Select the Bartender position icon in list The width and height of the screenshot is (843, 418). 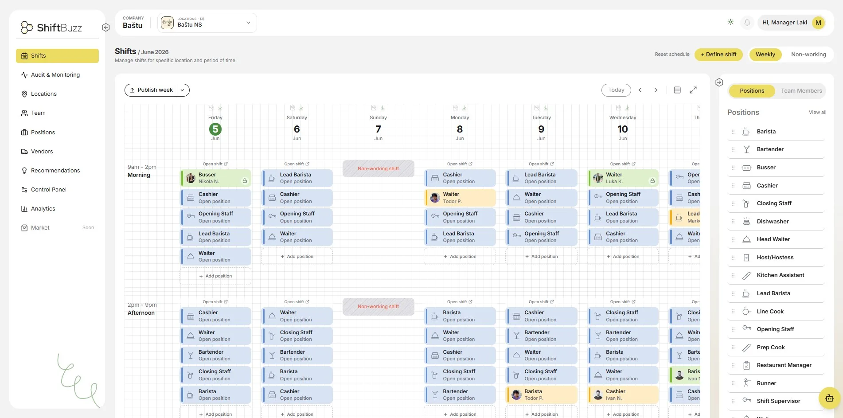pos(746,149)
